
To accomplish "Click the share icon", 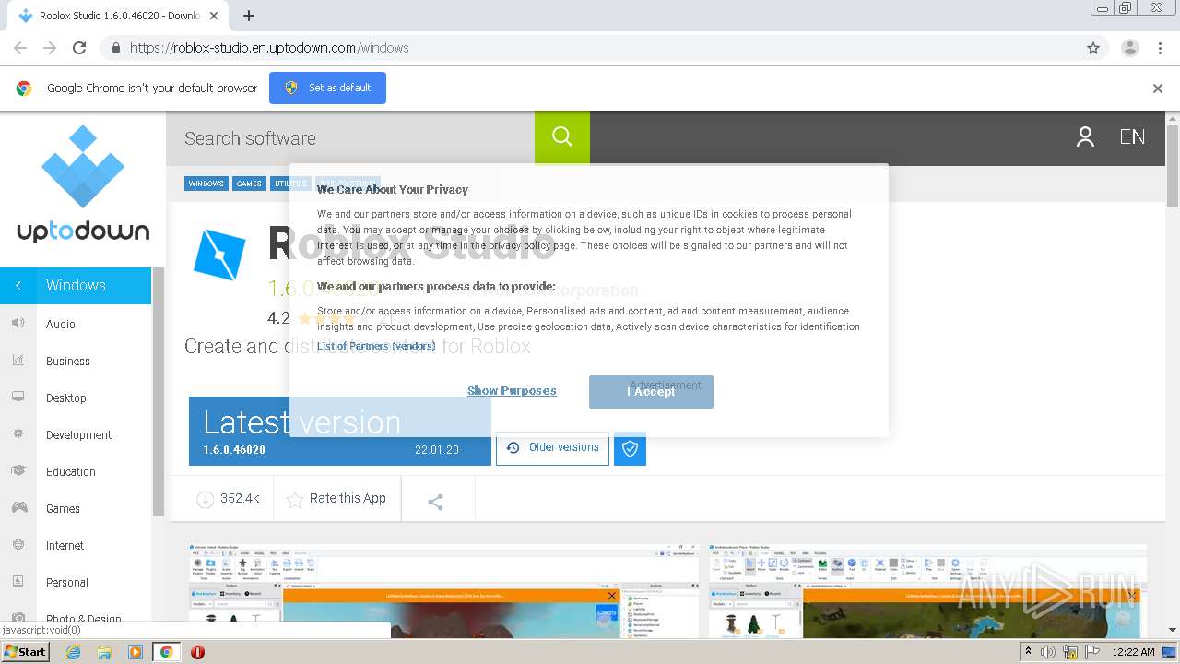I will (436, 501).
